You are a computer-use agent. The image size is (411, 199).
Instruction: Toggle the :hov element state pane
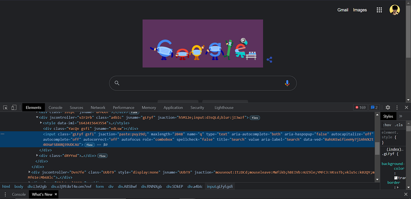[387, 125]
